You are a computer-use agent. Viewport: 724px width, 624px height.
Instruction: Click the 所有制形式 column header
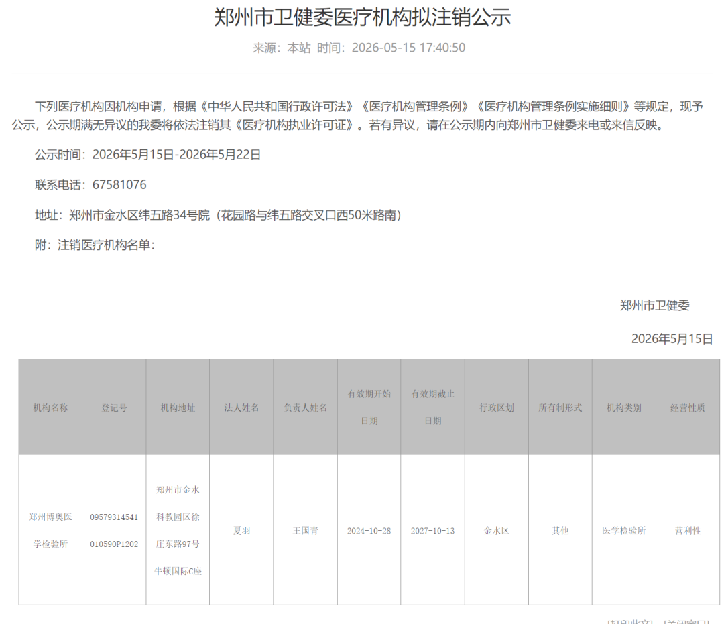560,408
